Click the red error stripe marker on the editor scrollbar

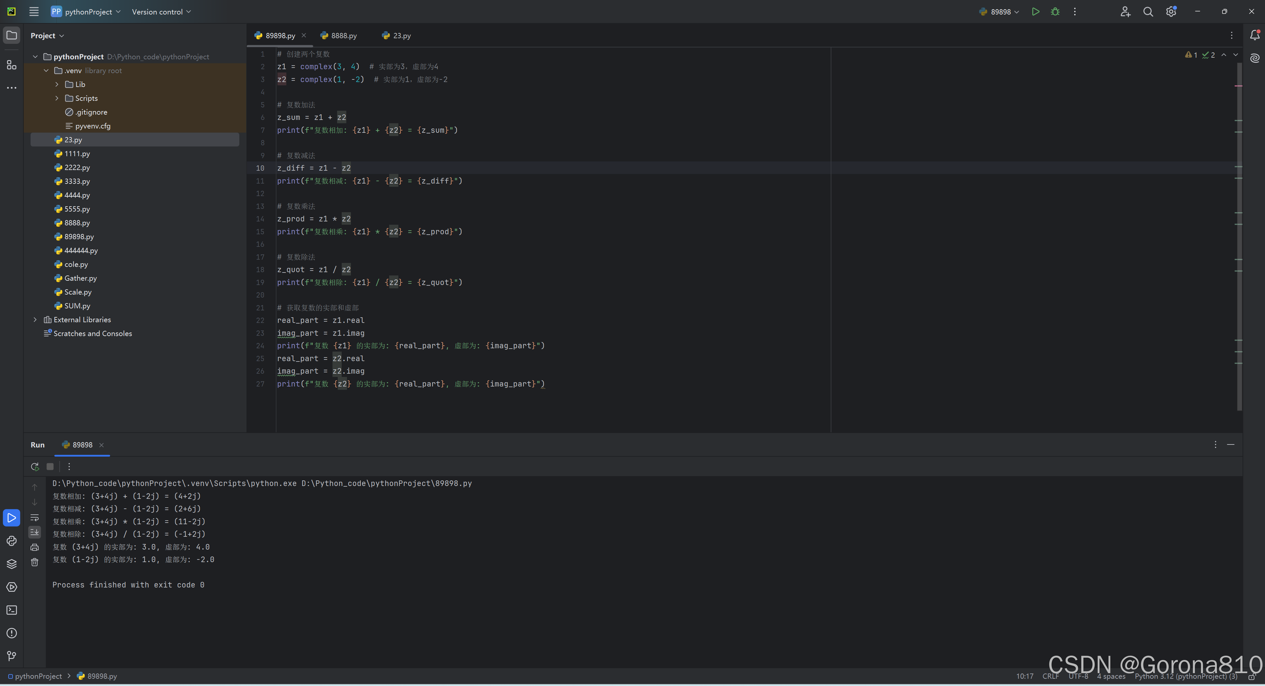point(1238,86)
